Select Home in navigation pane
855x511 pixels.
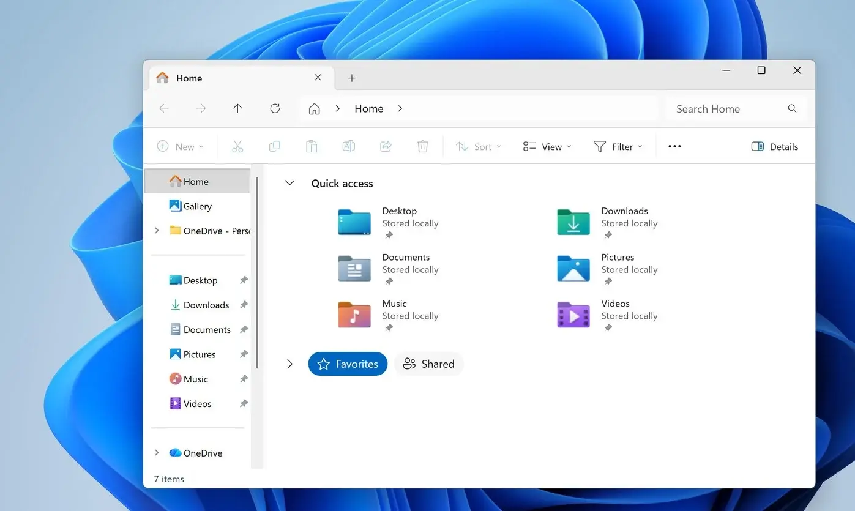click(198, 181)
